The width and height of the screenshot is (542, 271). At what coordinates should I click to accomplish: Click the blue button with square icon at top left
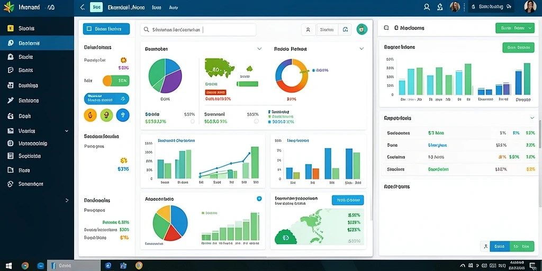pyautogui.click(x=106, y=29)
